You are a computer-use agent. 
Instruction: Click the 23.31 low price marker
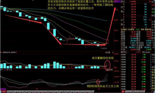105,48
